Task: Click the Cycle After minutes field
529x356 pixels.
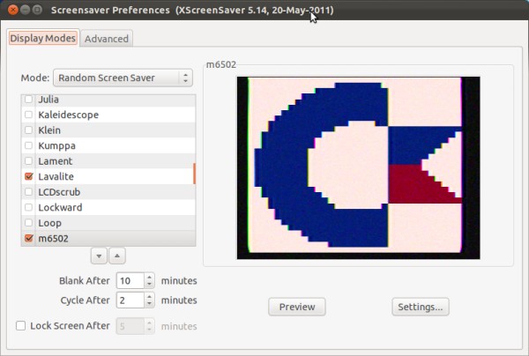Action: (130, 300)
